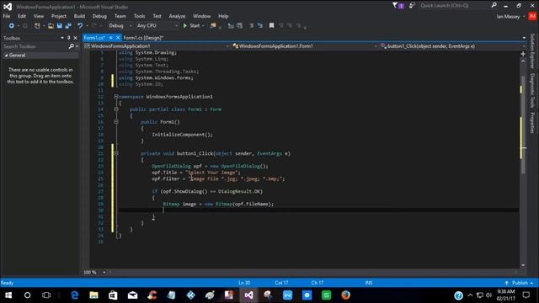Open the Toolbox window position dropdown arrow
The height and width of the screenshot is (303, 539).
point(61,38)
